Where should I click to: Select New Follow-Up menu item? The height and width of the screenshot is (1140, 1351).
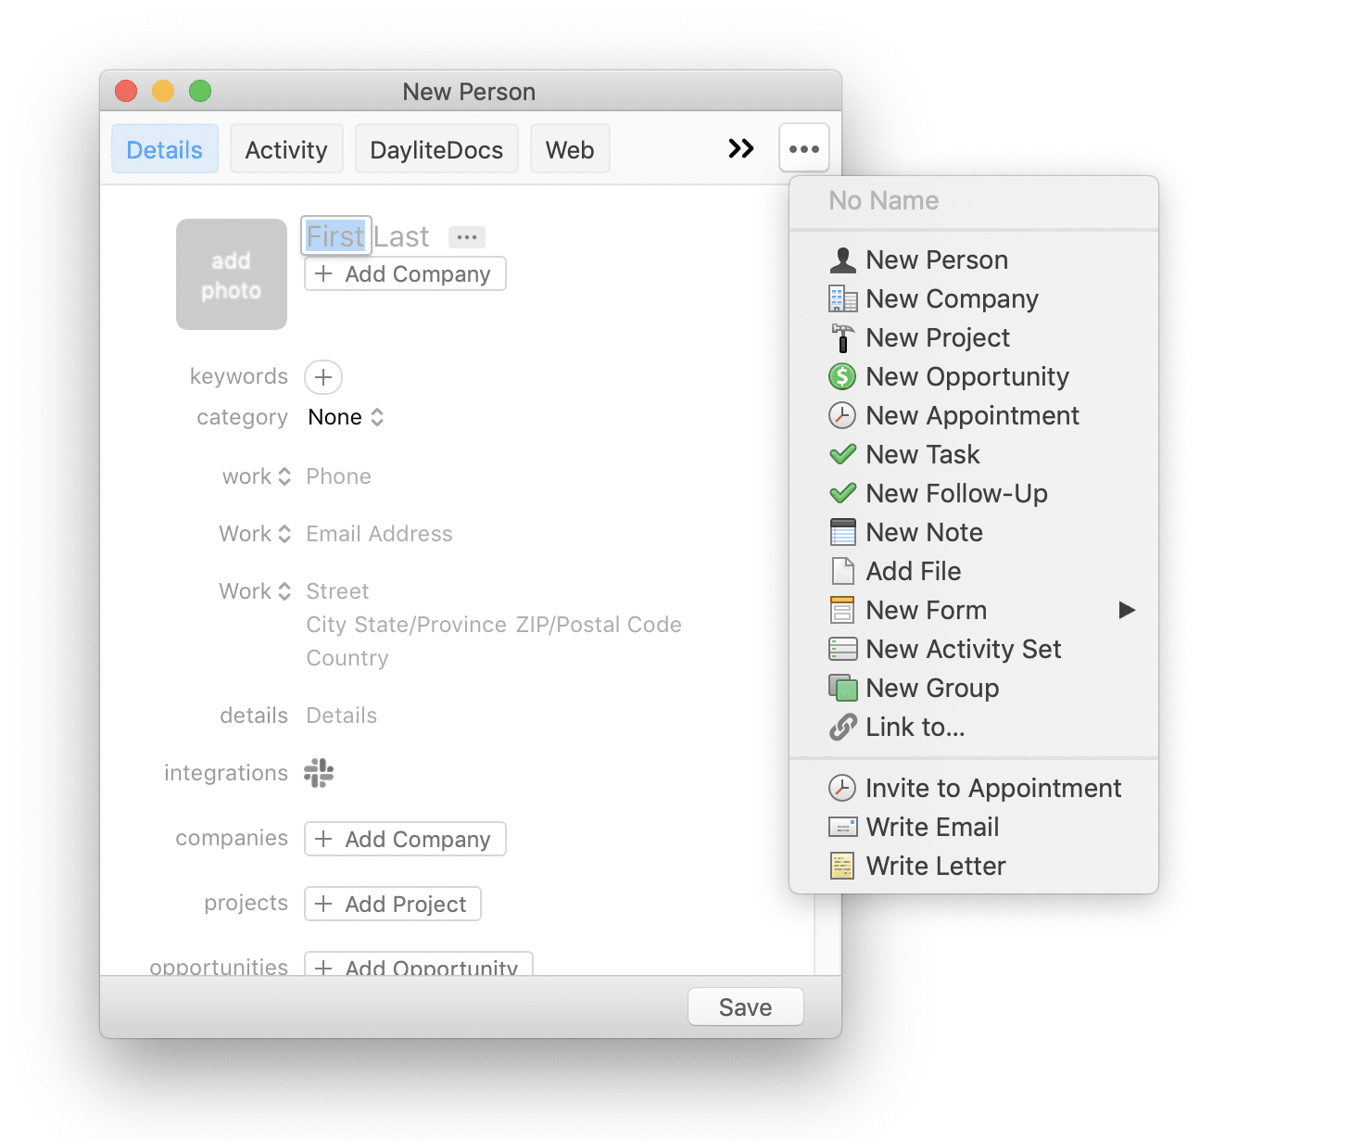click(974, 493)
